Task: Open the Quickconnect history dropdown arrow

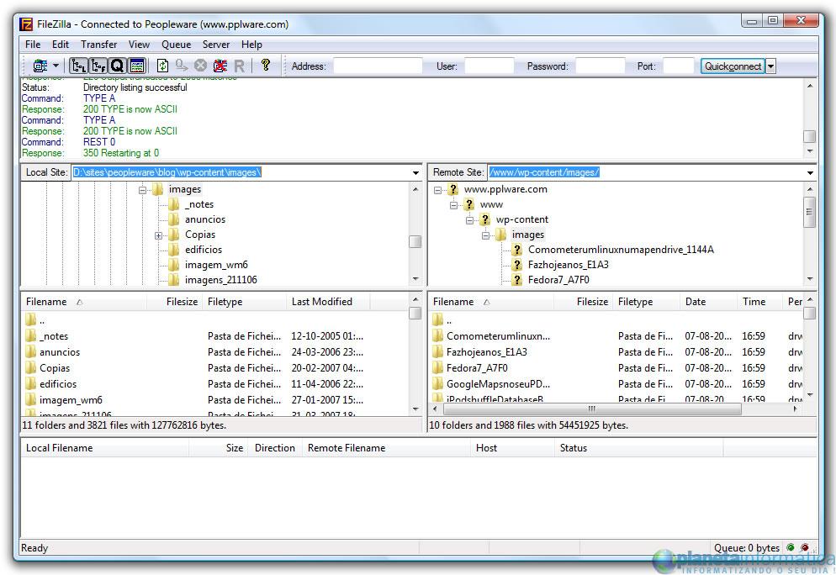Action: 771,66
